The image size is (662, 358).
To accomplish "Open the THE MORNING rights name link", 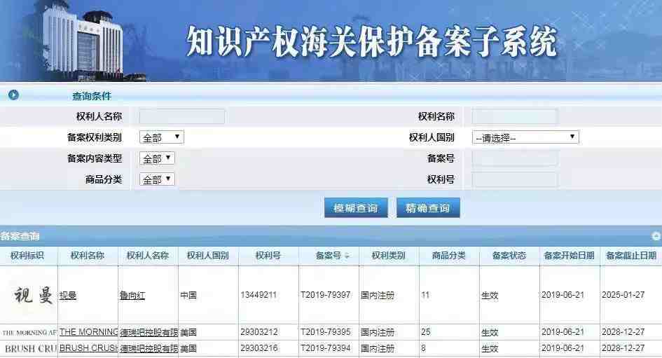I will pyautogui.click(x=88, y=332).
